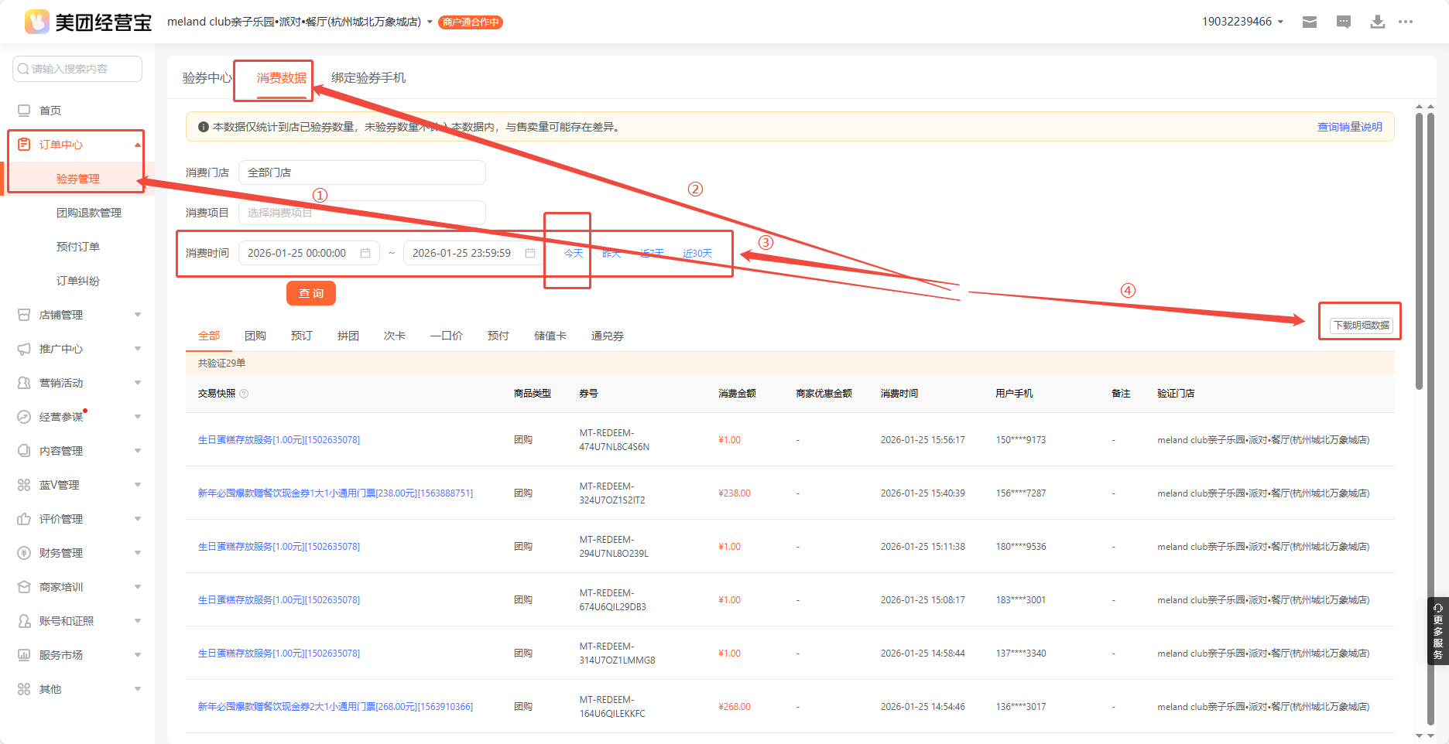The height and width of the screenshot is (744, 1449).
Task: Open calendar icon in end time field
Action: pos(530,253)
